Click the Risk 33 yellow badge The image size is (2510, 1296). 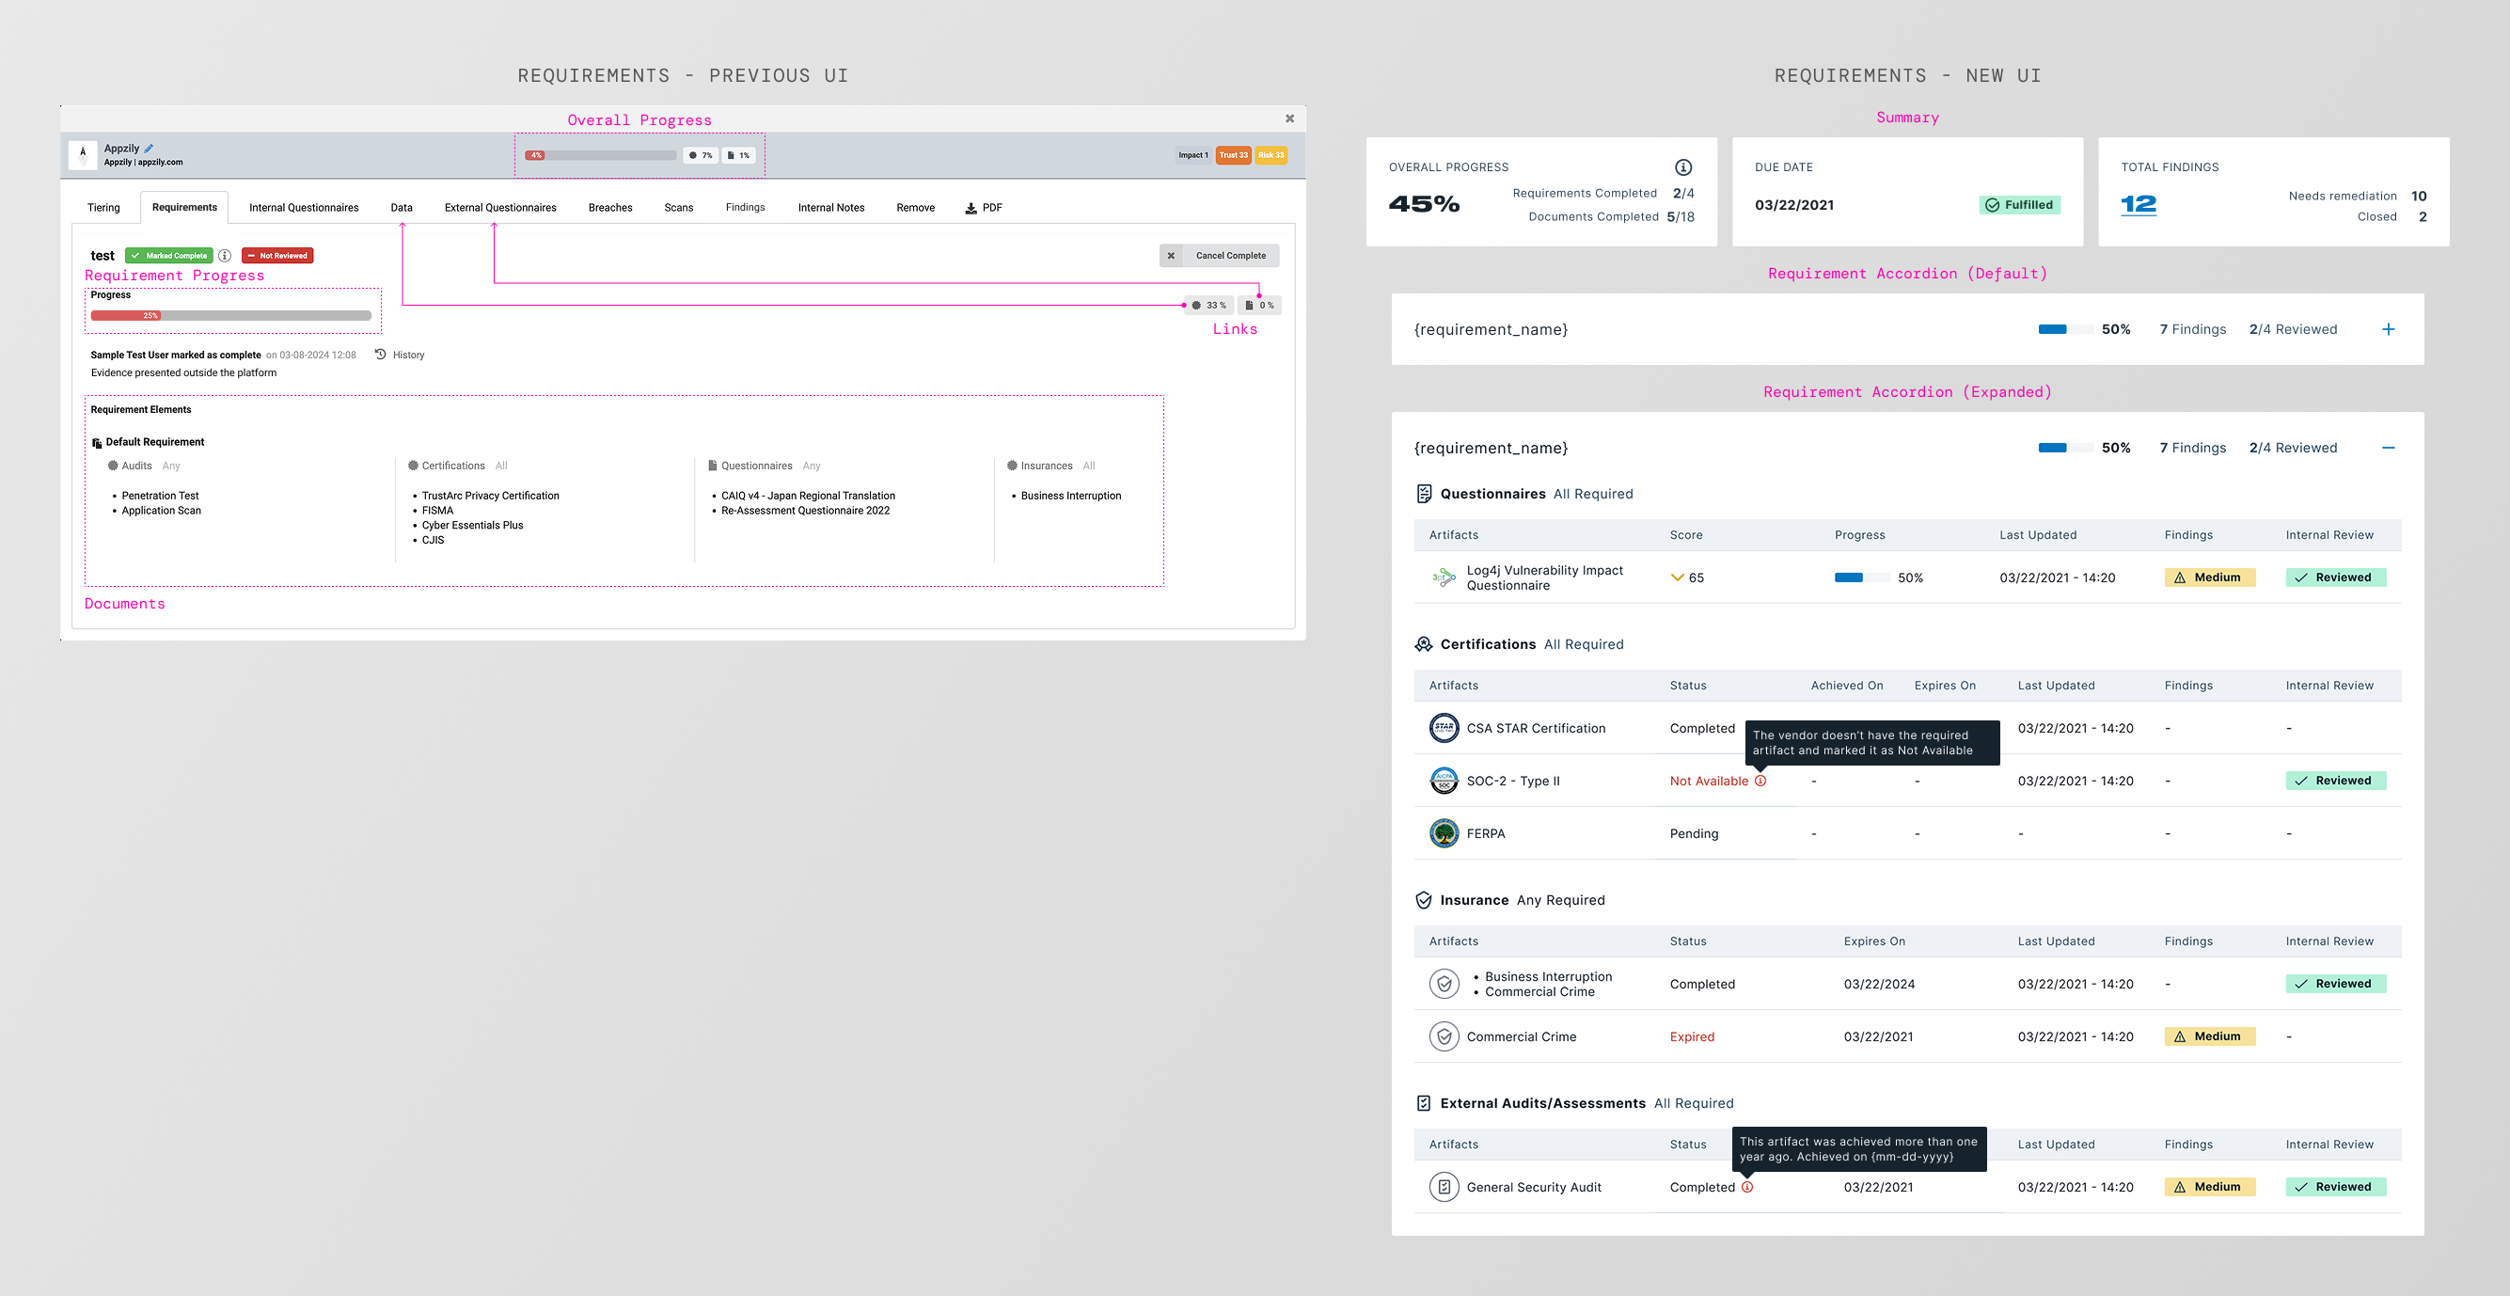click(x=1271, y=155)
